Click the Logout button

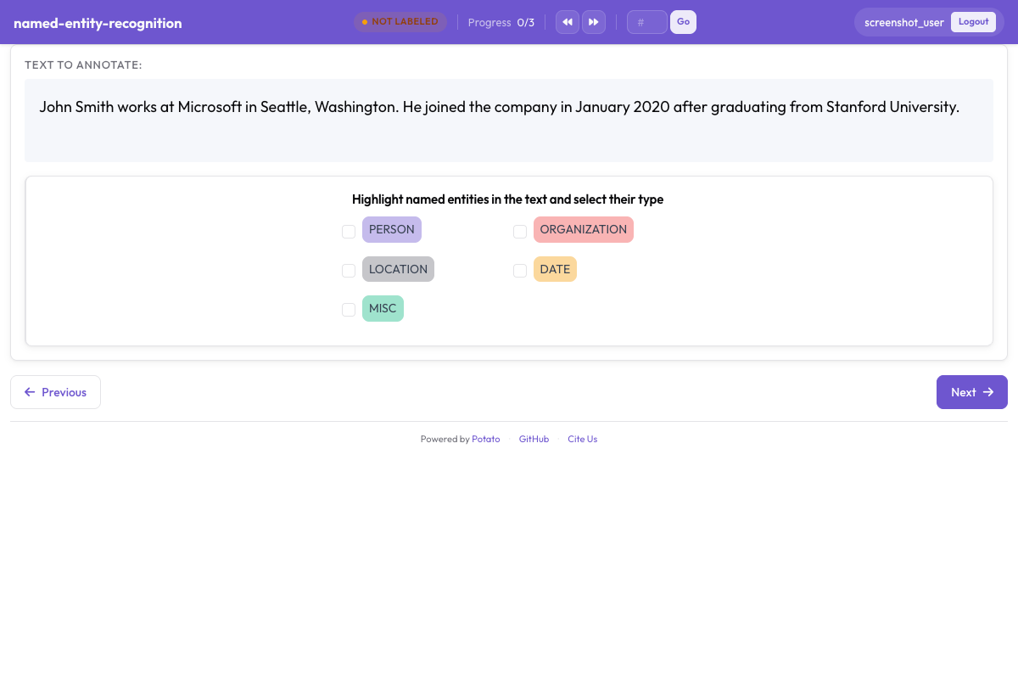(x=973, y=21)
